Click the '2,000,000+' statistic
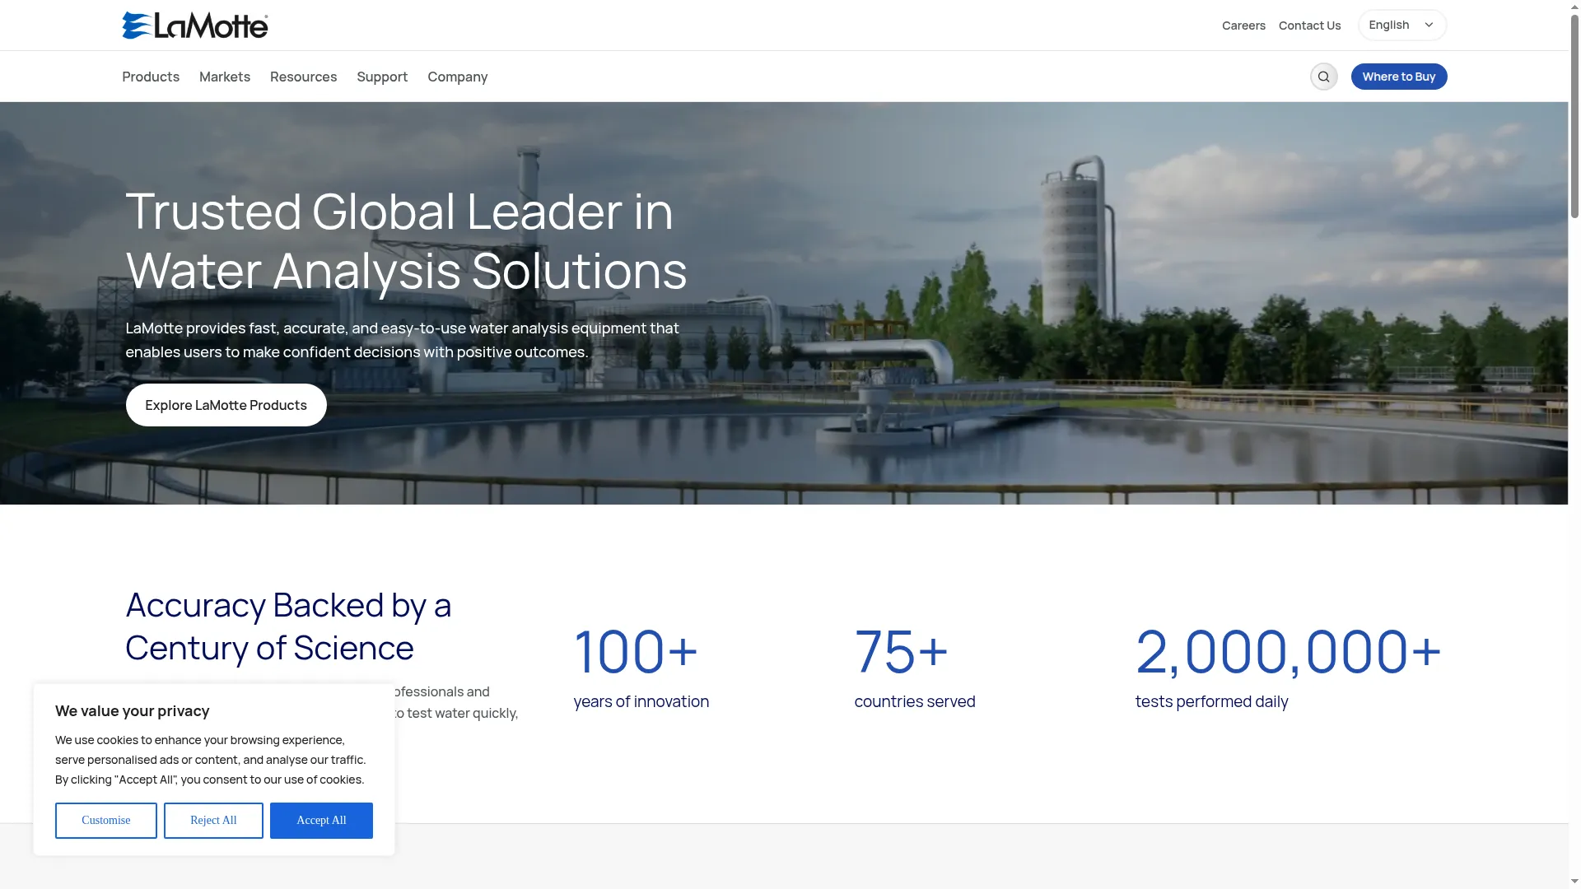This screenshot has height=889, width=1581. pos(1289,651)
